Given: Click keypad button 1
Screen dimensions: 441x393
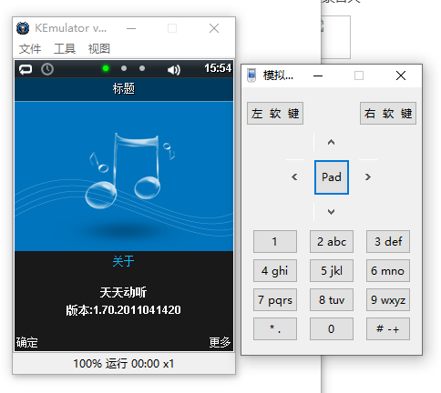Looking at the screenshot, I should pyautogui.click(x=275, y=241).
